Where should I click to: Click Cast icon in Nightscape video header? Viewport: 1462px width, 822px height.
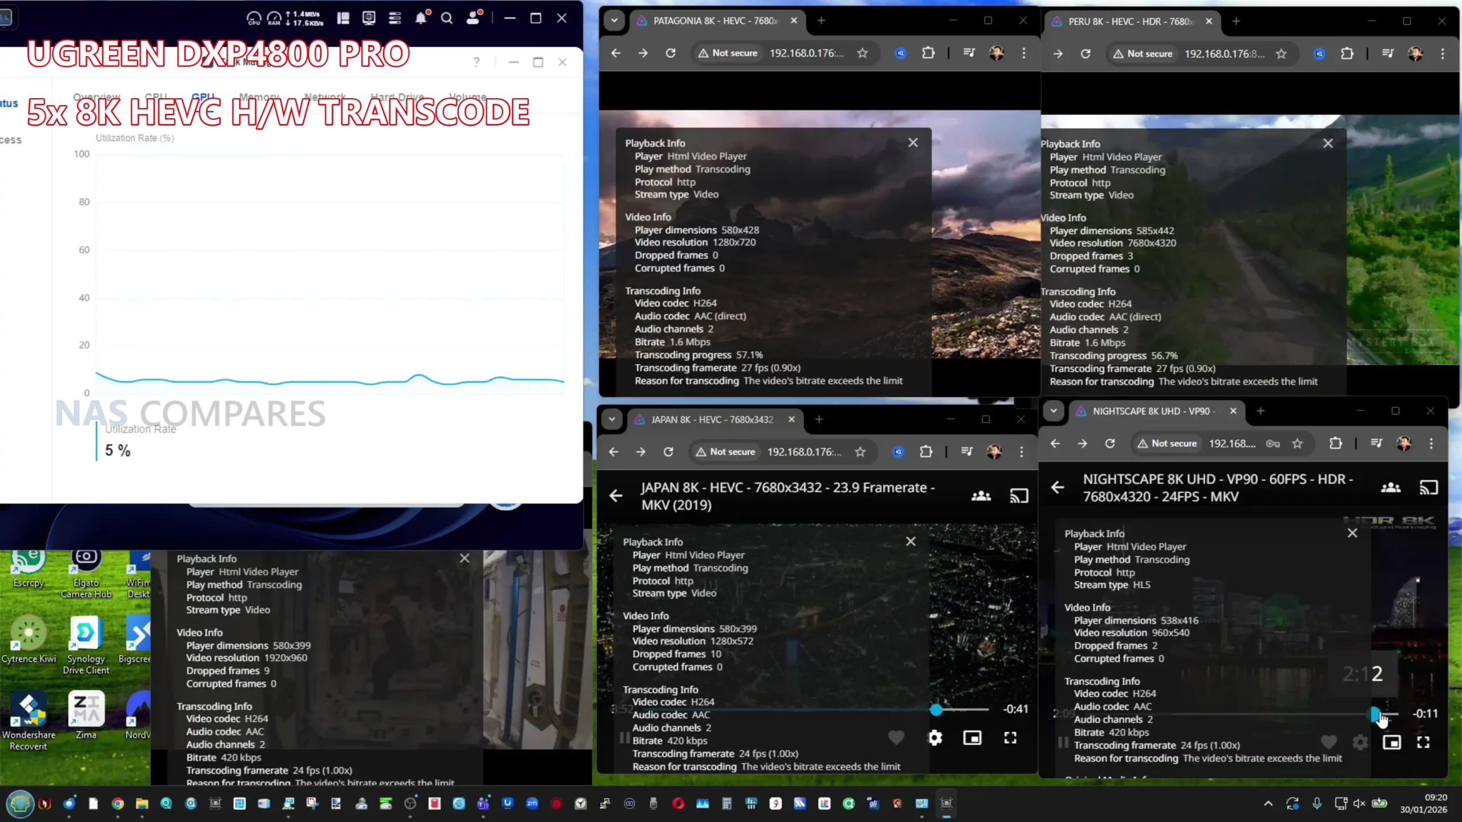click(x=1428, y=487)
